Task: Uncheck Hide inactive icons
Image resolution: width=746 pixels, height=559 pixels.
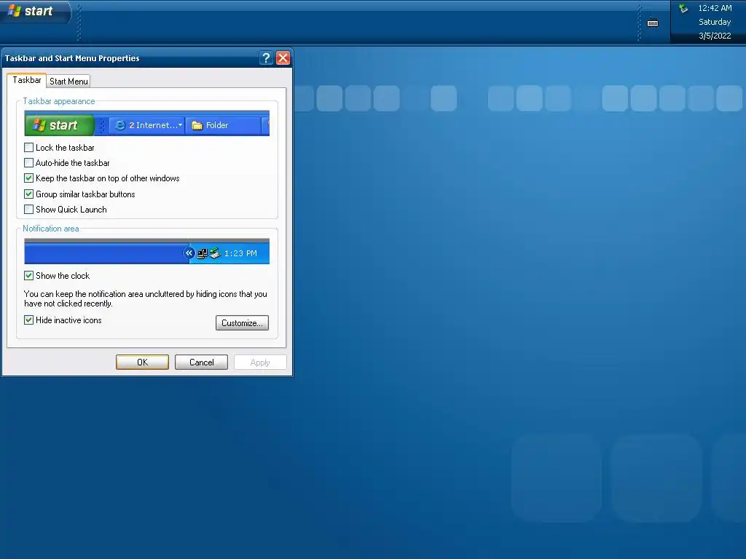Action: pyautogui.click(x=28, y=320)
